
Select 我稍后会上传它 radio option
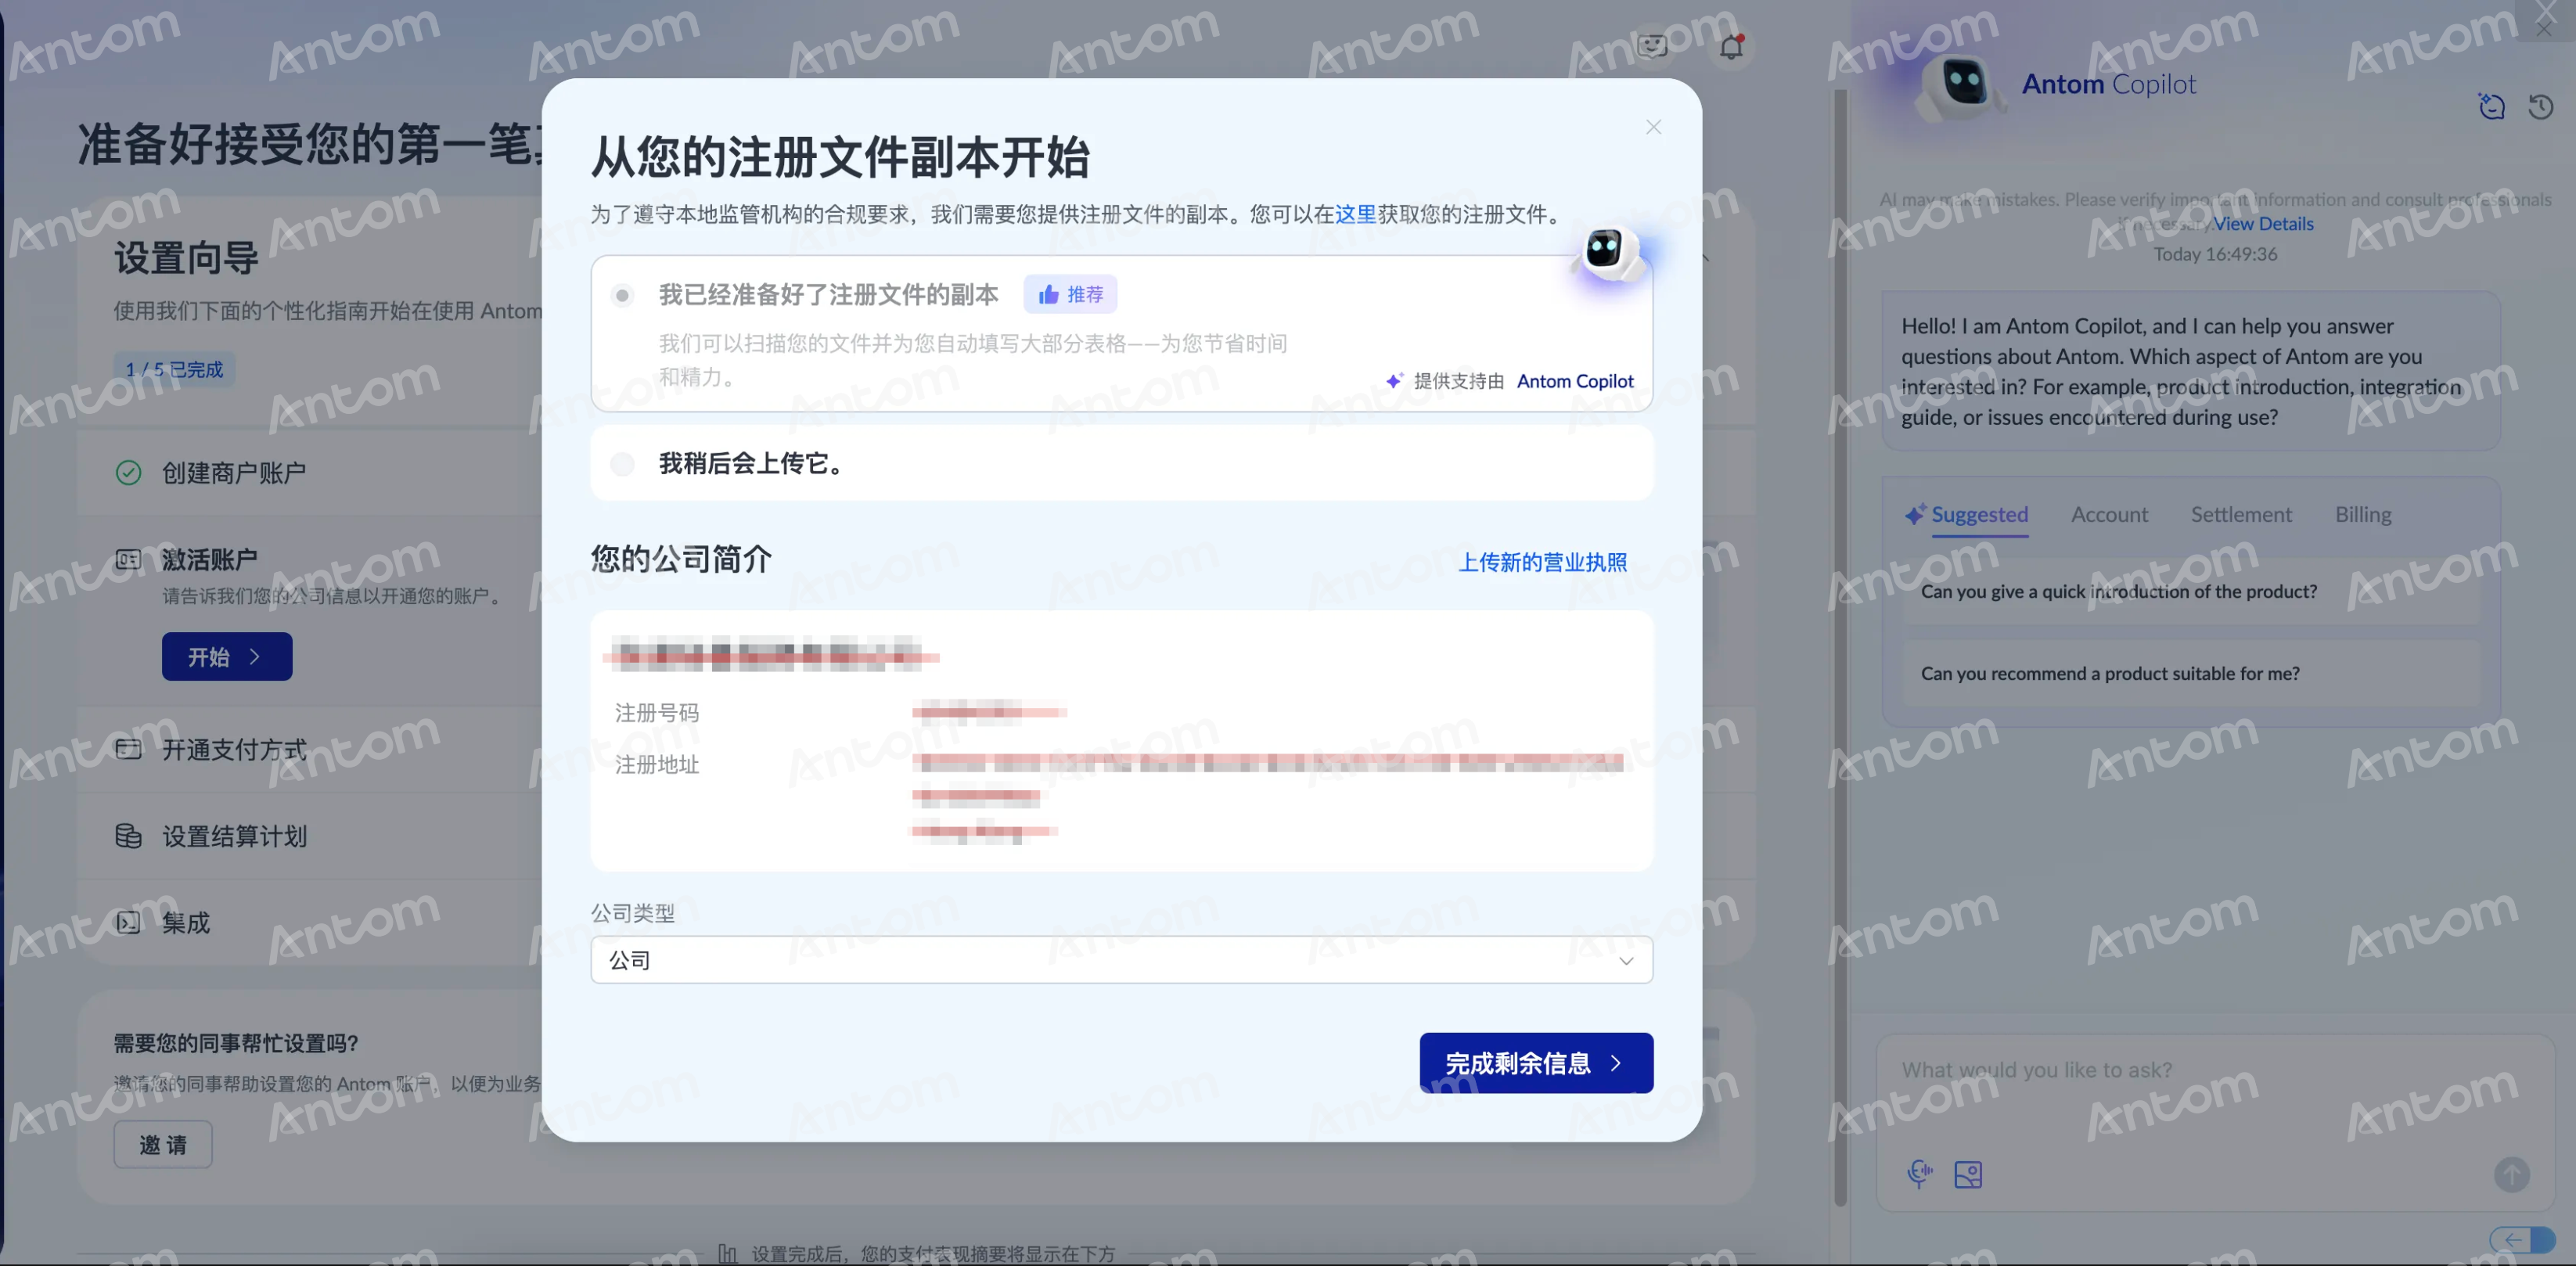click(622, 463)
